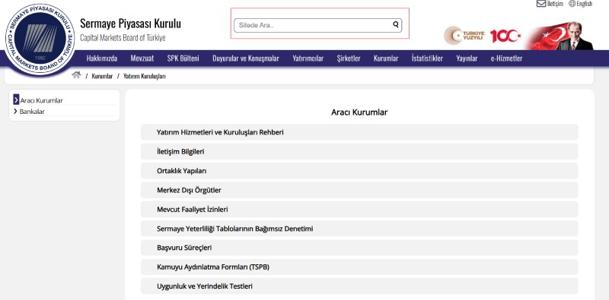
Task: Click the 100th year logo
Action: pos(505,36)
